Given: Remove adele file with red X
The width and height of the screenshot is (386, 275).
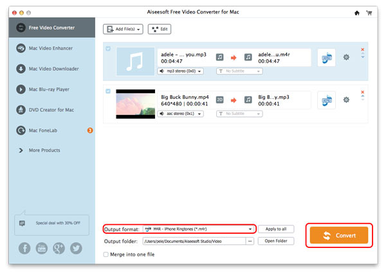Looking at the screenshot, I should pos(363,49).
